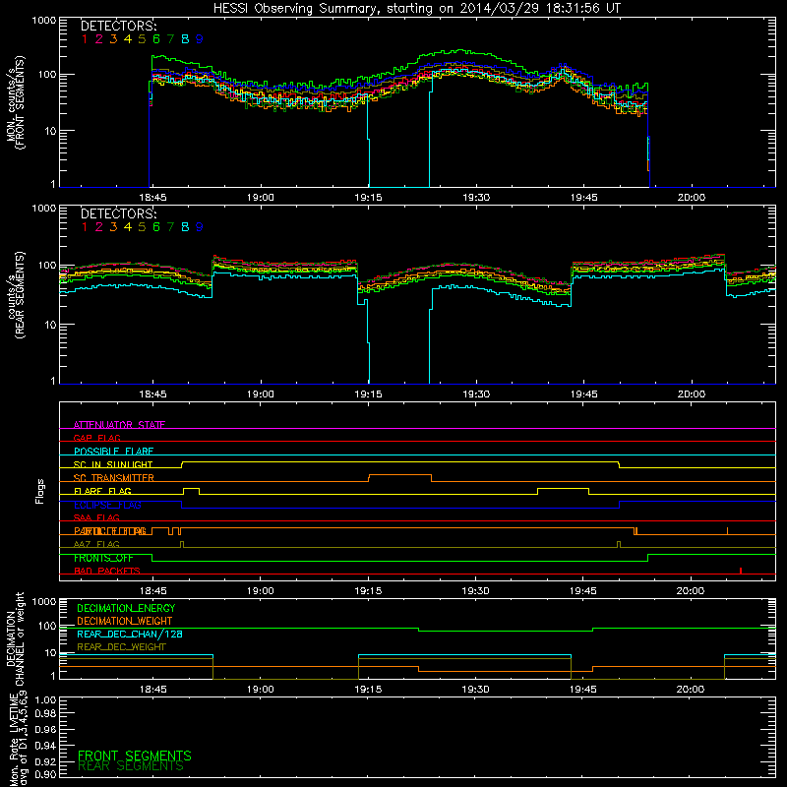The image size is (787, 787).
Task: Click magenta detector number 2 in the rear segments legend
Action: pos(99,227)
